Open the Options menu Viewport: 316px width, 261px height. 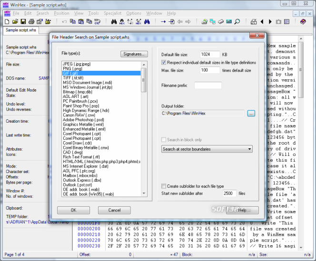(x=134, y=13)
